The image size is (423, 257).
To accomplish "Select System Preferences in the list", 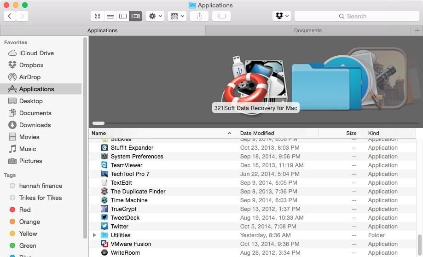I will click(x=252, y=157).
